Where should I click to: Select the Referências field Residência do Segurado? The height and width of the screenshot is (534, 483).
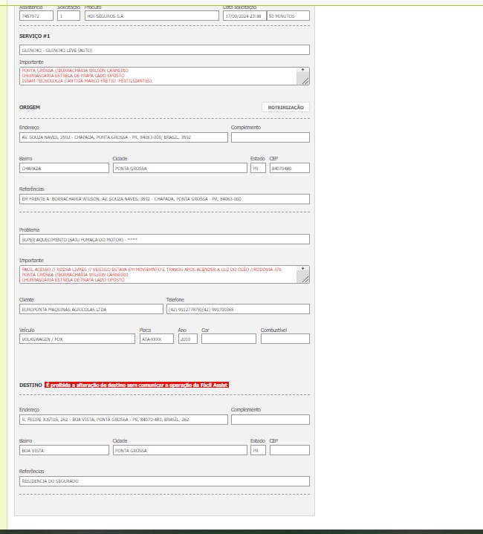pos(164,481)
